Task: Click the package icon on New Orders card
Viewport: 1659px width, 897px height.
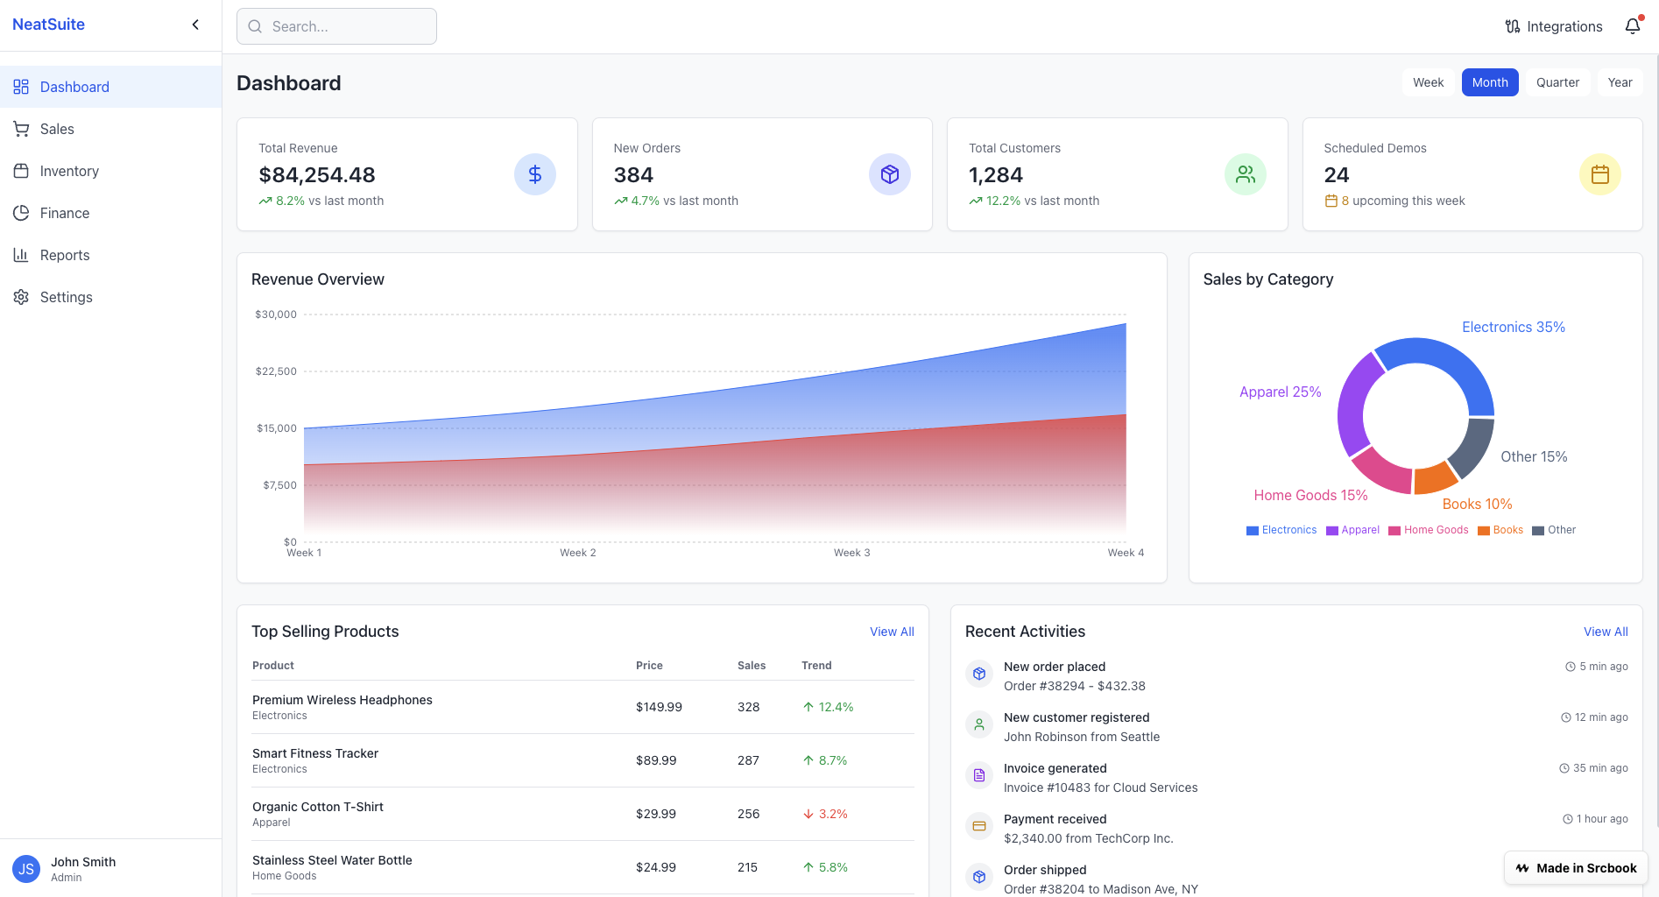Action: tap(890, 174)
